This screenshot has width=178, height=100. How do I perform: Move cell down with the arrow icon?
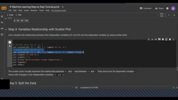point(152,39)
